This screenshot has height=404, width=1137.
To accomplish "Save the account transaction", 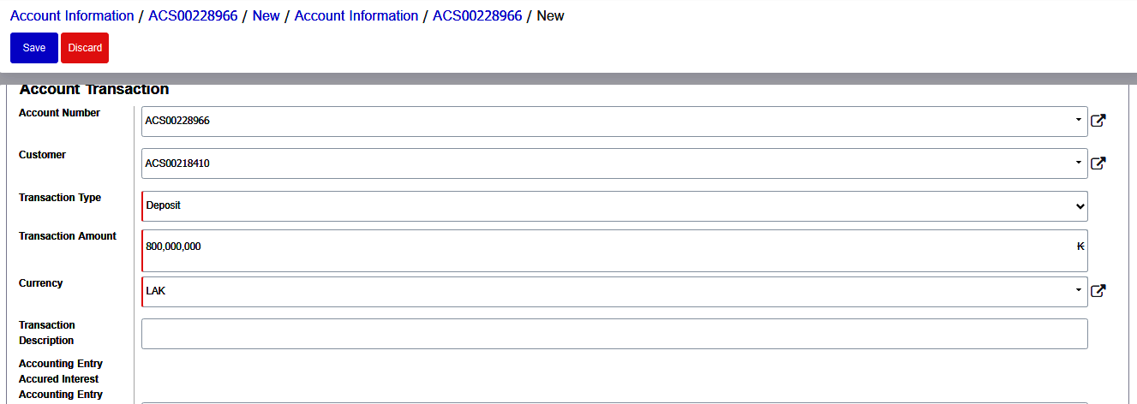I will [x=34, y=48].
